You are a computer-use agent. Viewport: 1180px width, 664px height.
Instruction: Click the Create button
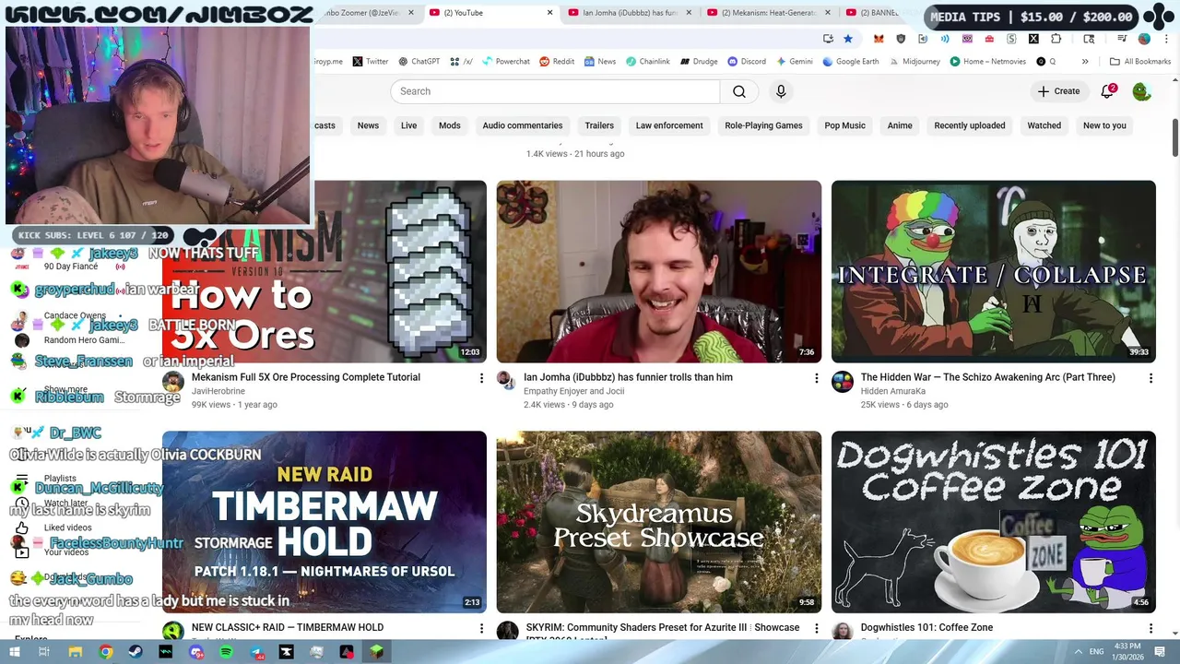coord(1058,91)
